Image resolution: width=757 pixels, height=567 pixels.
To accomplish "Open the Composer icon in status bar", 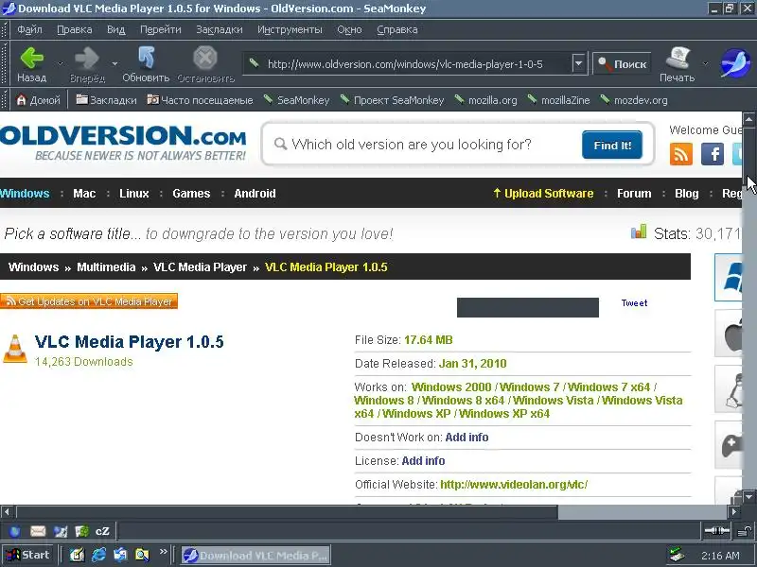I will tap(61, 531).
